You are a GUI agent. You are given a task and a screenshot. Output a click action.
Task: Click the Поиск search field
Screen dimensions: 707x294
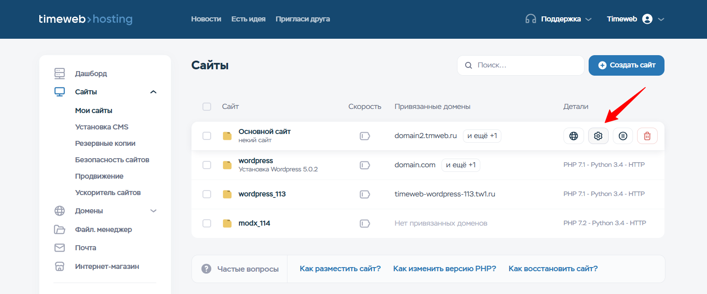click(521, 65)
